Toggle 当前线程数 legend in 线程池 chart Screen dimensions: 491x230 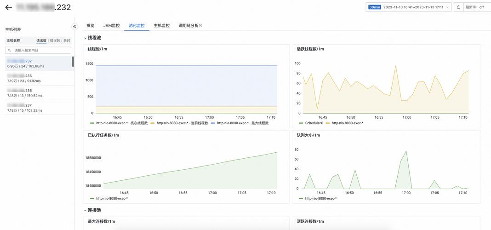click(179, 123)
